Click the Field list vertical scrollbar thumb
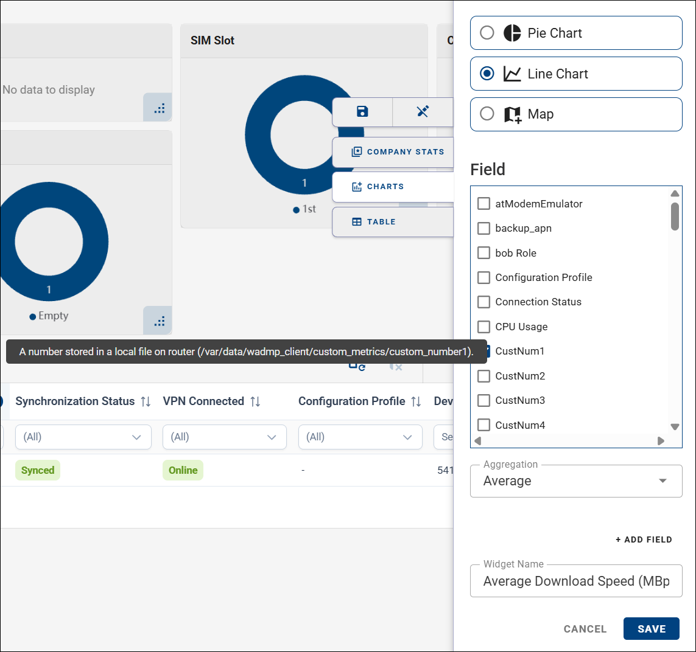 pyautogui.click(x=675, y=217)
